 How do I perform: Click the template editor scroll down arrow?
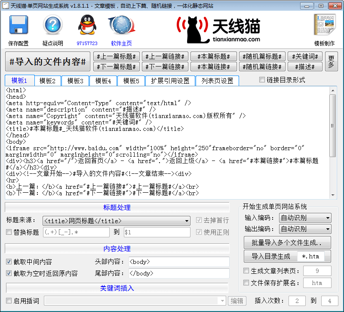tap(333, 195)
